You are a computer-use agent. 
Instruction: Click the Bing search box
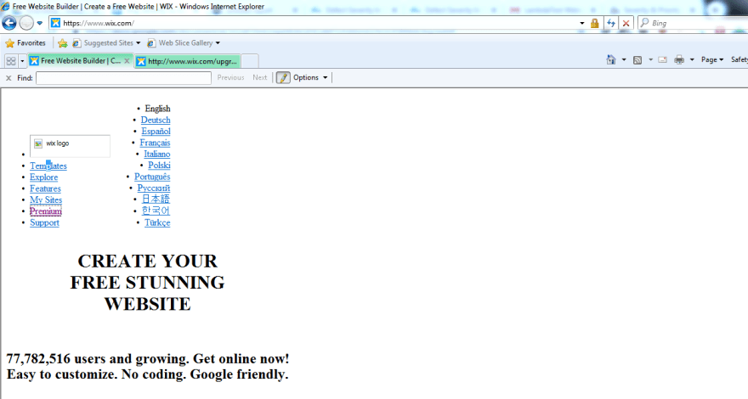[696, 23]
